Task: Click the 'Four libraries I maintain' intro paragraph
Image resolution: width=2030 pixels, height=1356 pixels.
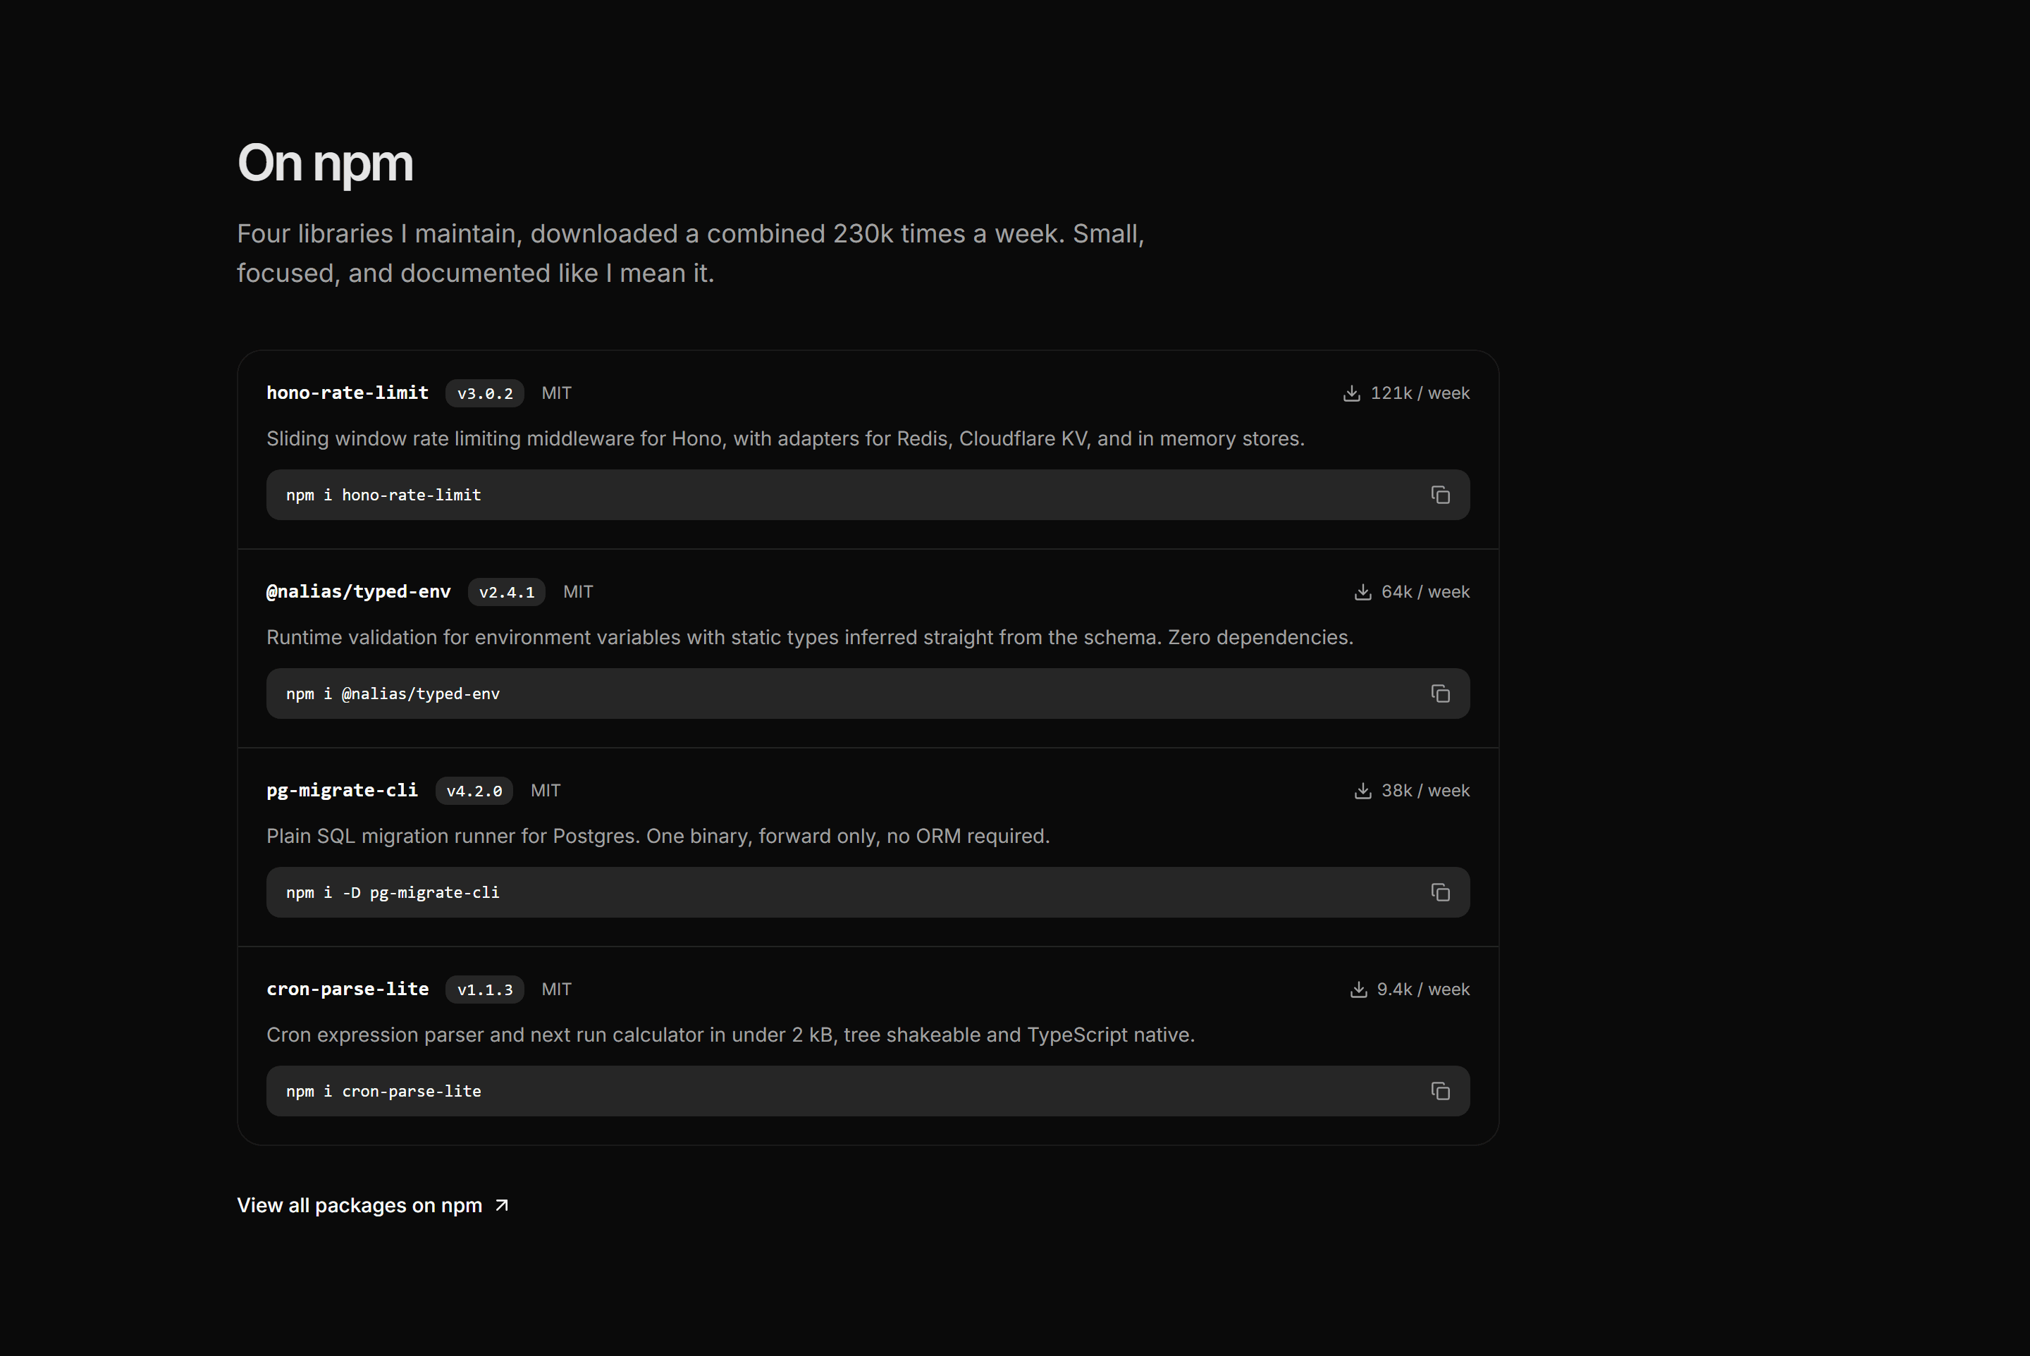Action: pos(690,254)
